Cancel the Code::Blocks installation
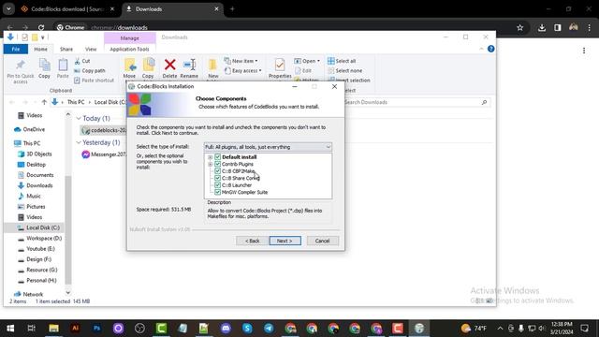The width and height of the screenshot is (599, 337). [322, 241]
